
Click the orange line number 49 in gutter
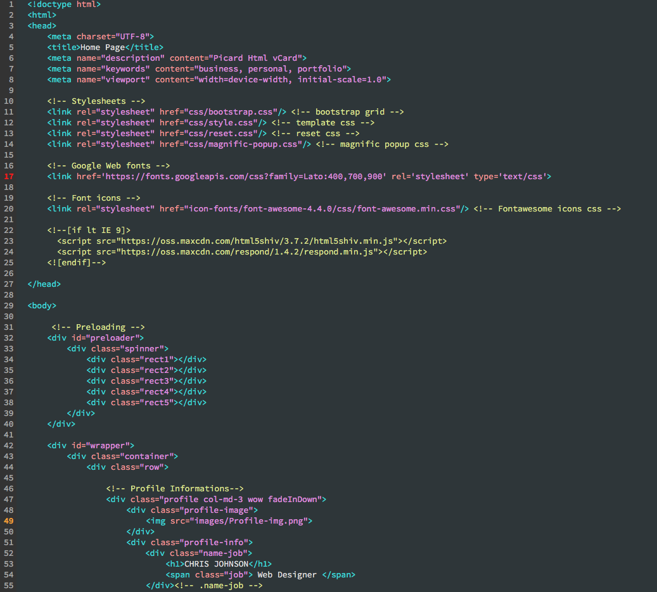(9, 521)
